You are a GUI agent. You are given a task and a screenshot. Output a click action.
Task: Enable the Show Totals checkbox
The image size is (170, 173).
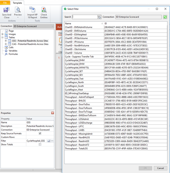[x=40, y=144]
